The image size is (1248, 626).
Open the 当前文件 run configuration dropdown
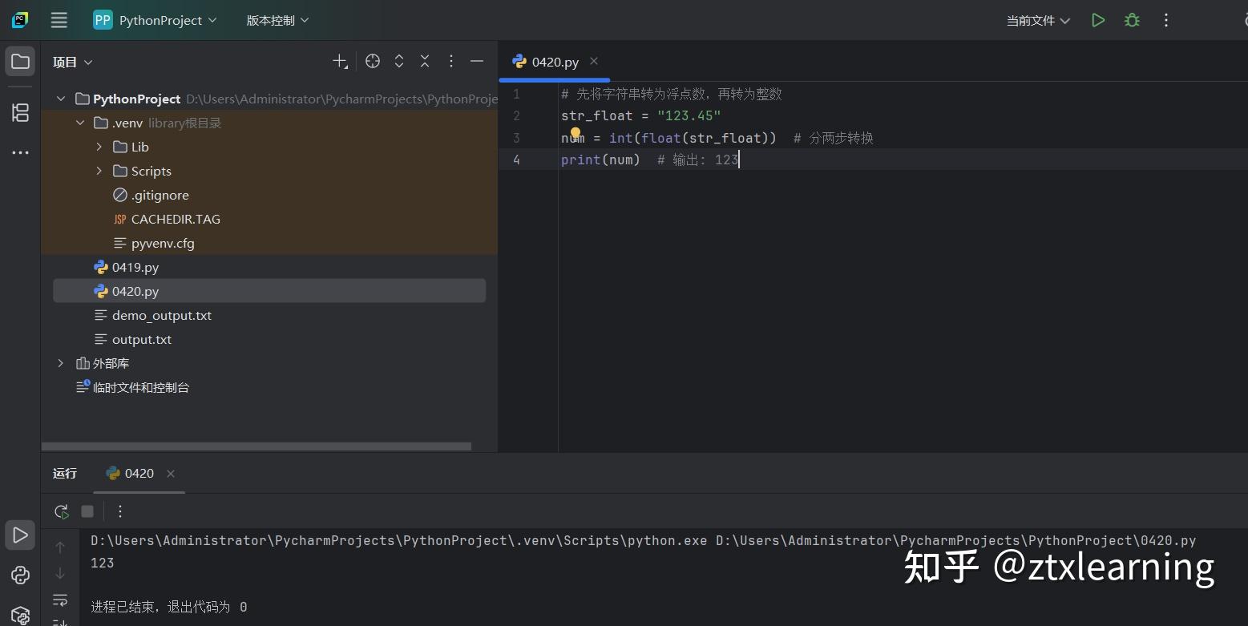point(1037,19)
